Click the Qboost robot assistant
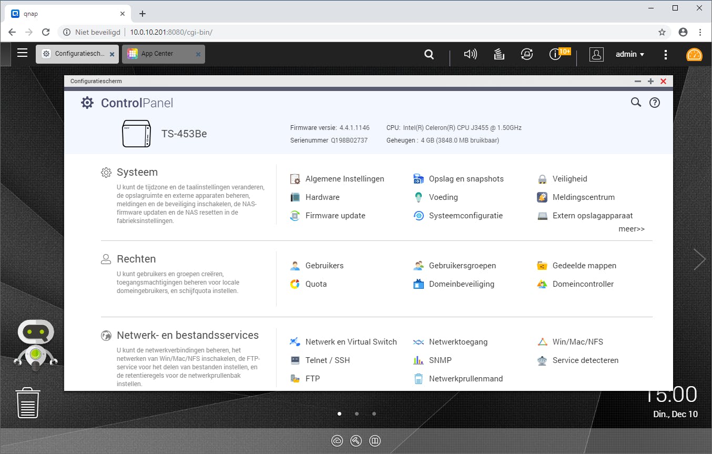Viewport: 712px width, 454px height. pyautogui.click(x=36, y=344)
